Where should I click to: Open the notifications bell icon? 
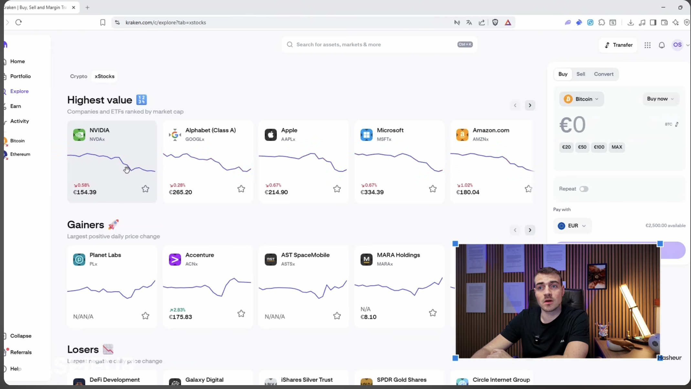662,45
